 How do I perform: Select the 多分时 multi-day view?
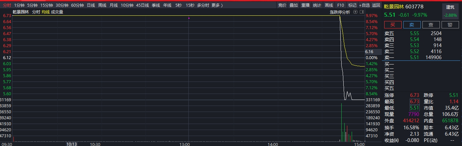tap(203, 5)
